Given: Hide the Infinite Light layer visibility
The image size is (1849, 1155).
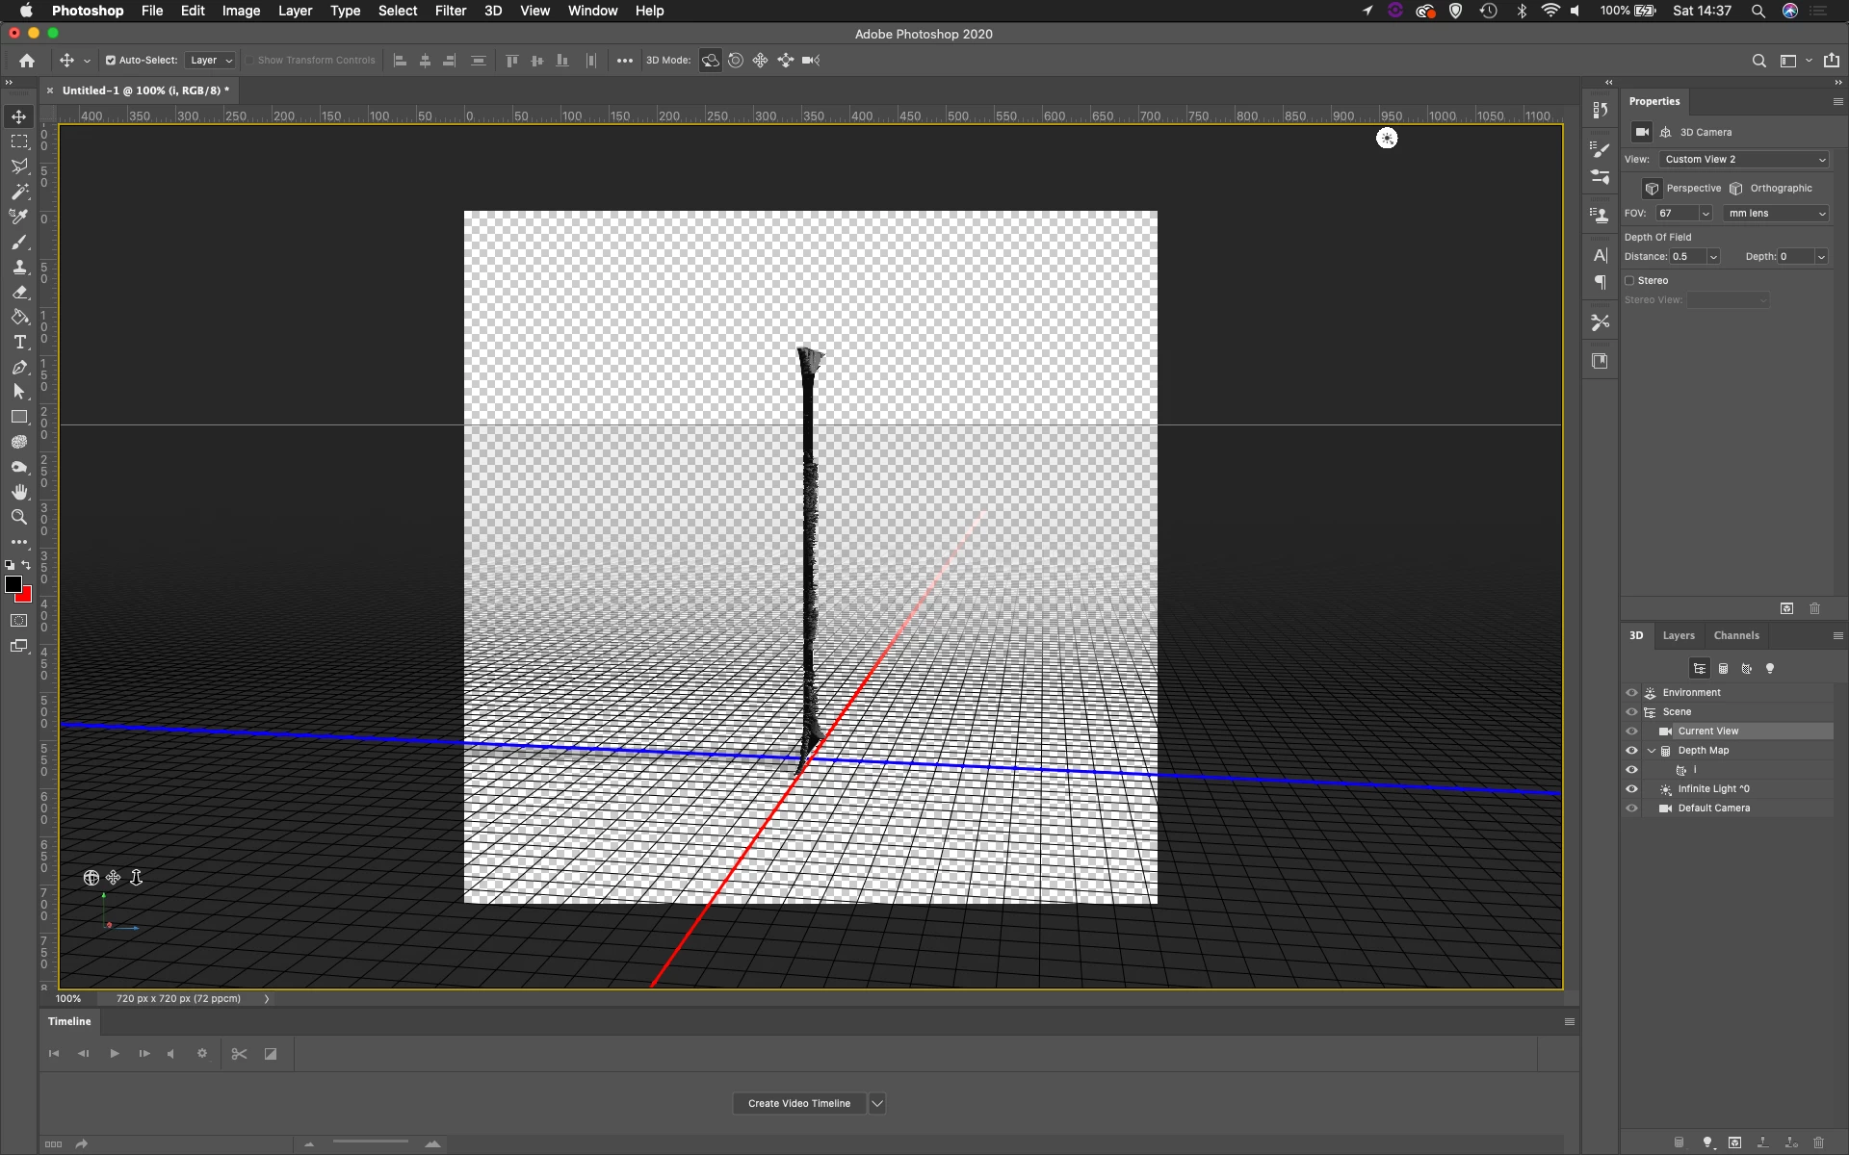Looking at the screenshot, I should click(x=1631, y=789).
